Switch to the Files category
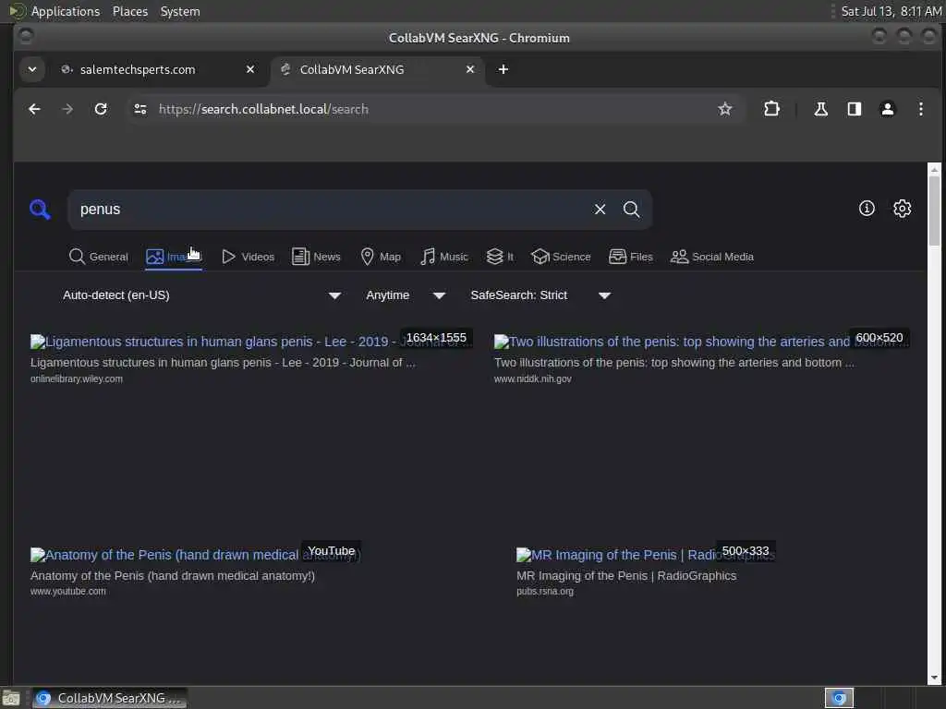The image size is (946, 709). (631, 257)
